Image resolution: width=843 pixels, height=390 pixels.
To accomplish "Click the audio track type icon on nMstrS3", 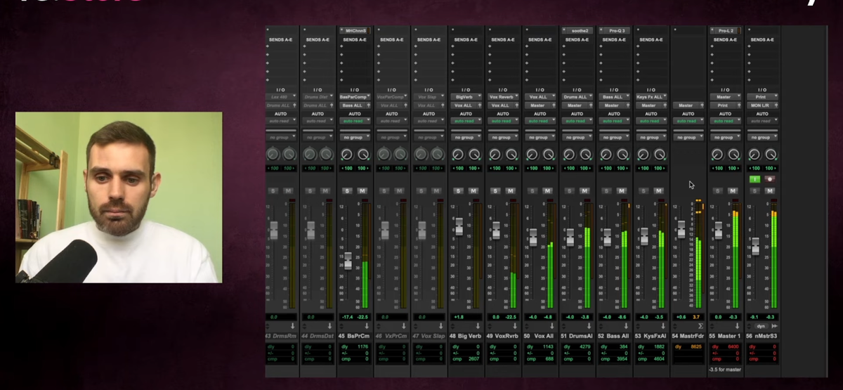I will pos(774,326).
